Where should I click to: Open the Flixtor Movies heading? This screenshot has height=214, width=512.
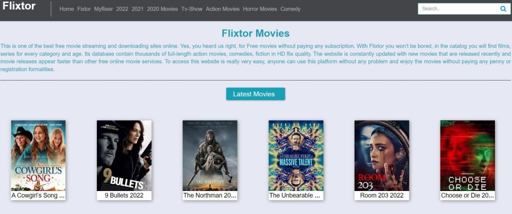(x=255, y=33)
